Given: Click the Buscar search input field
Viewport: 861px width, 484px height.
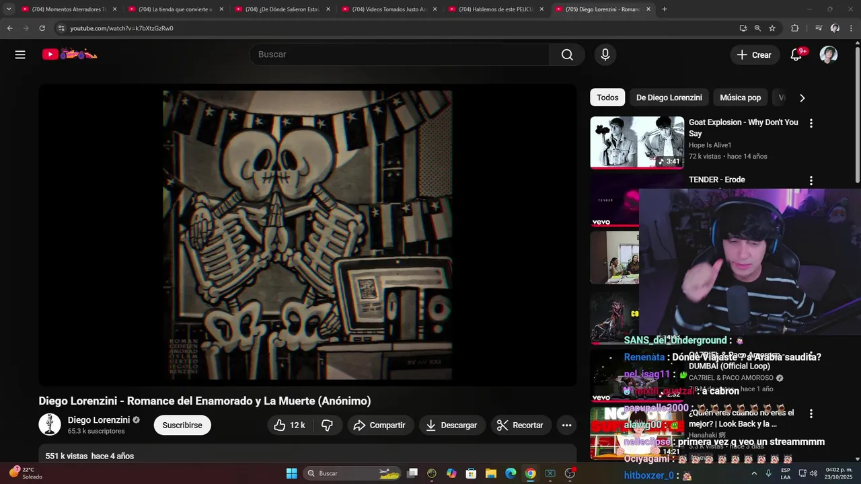Looking at the screenshot, I should coord(400,54).
